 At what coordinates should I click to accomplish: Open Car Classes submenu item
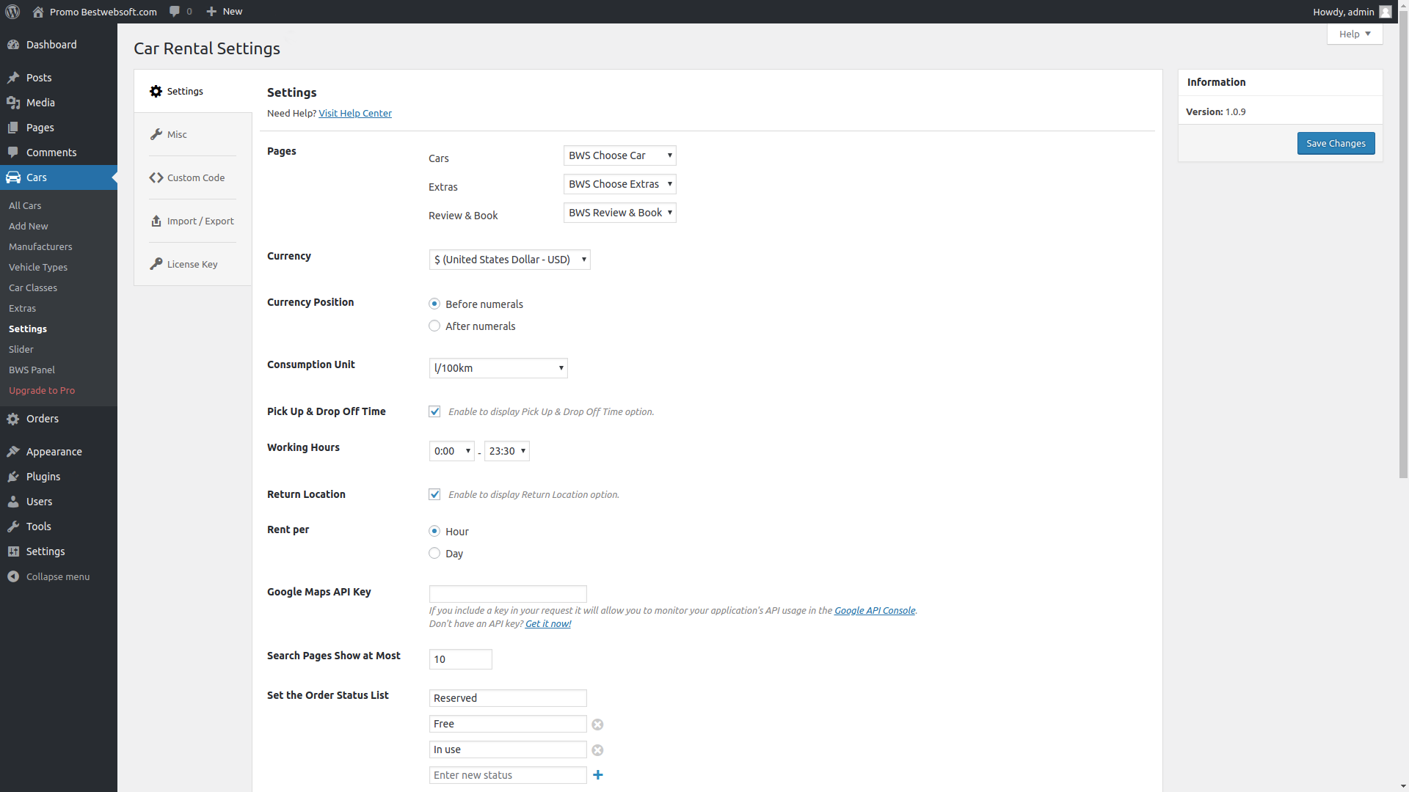click(x=33, y=288)
